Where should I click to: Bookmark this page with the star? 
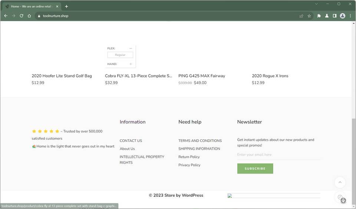pyautogui.click(x=309, y=16)
